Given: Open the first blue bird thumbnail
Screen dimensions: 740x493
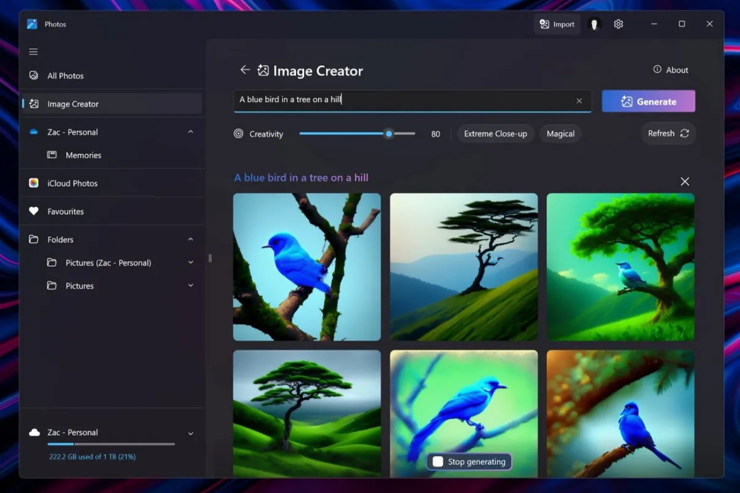Looking at the screenshot, I should click(x=307, y=267).
